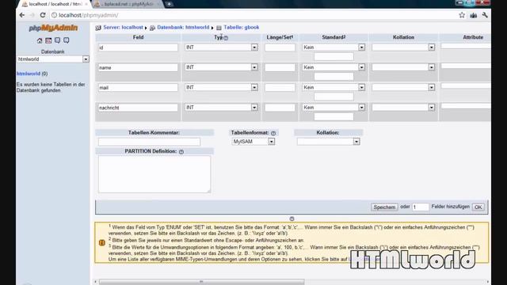Open the Typ dropdown for field name
Screen dimensions: 507x285
click(x=221, y=67)
